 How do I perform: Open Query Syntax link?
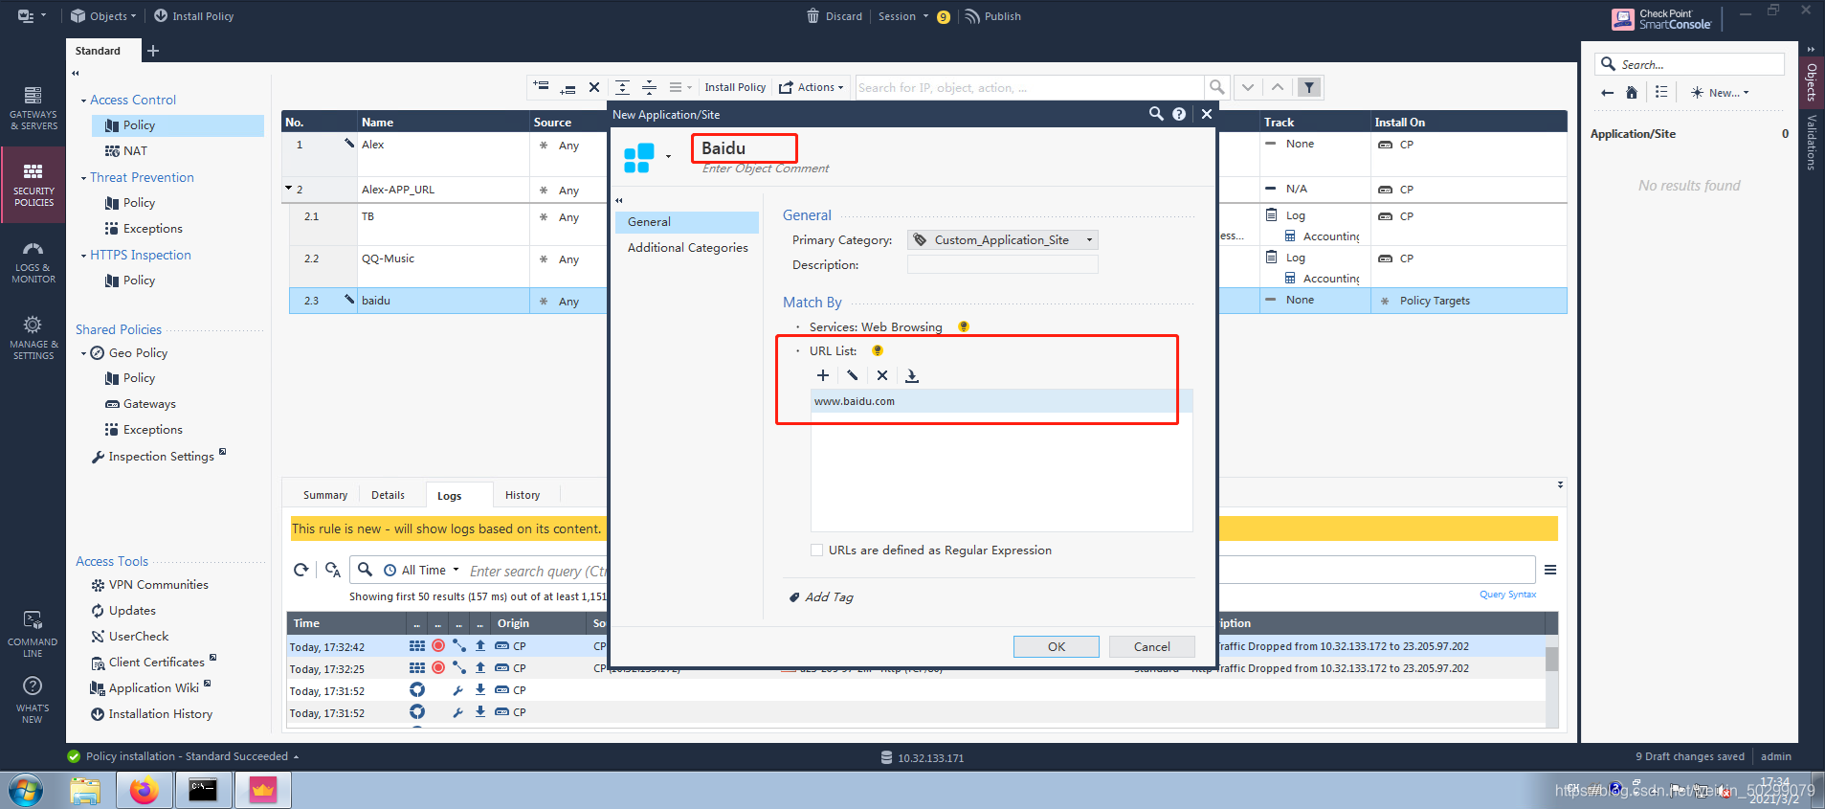1507,595
